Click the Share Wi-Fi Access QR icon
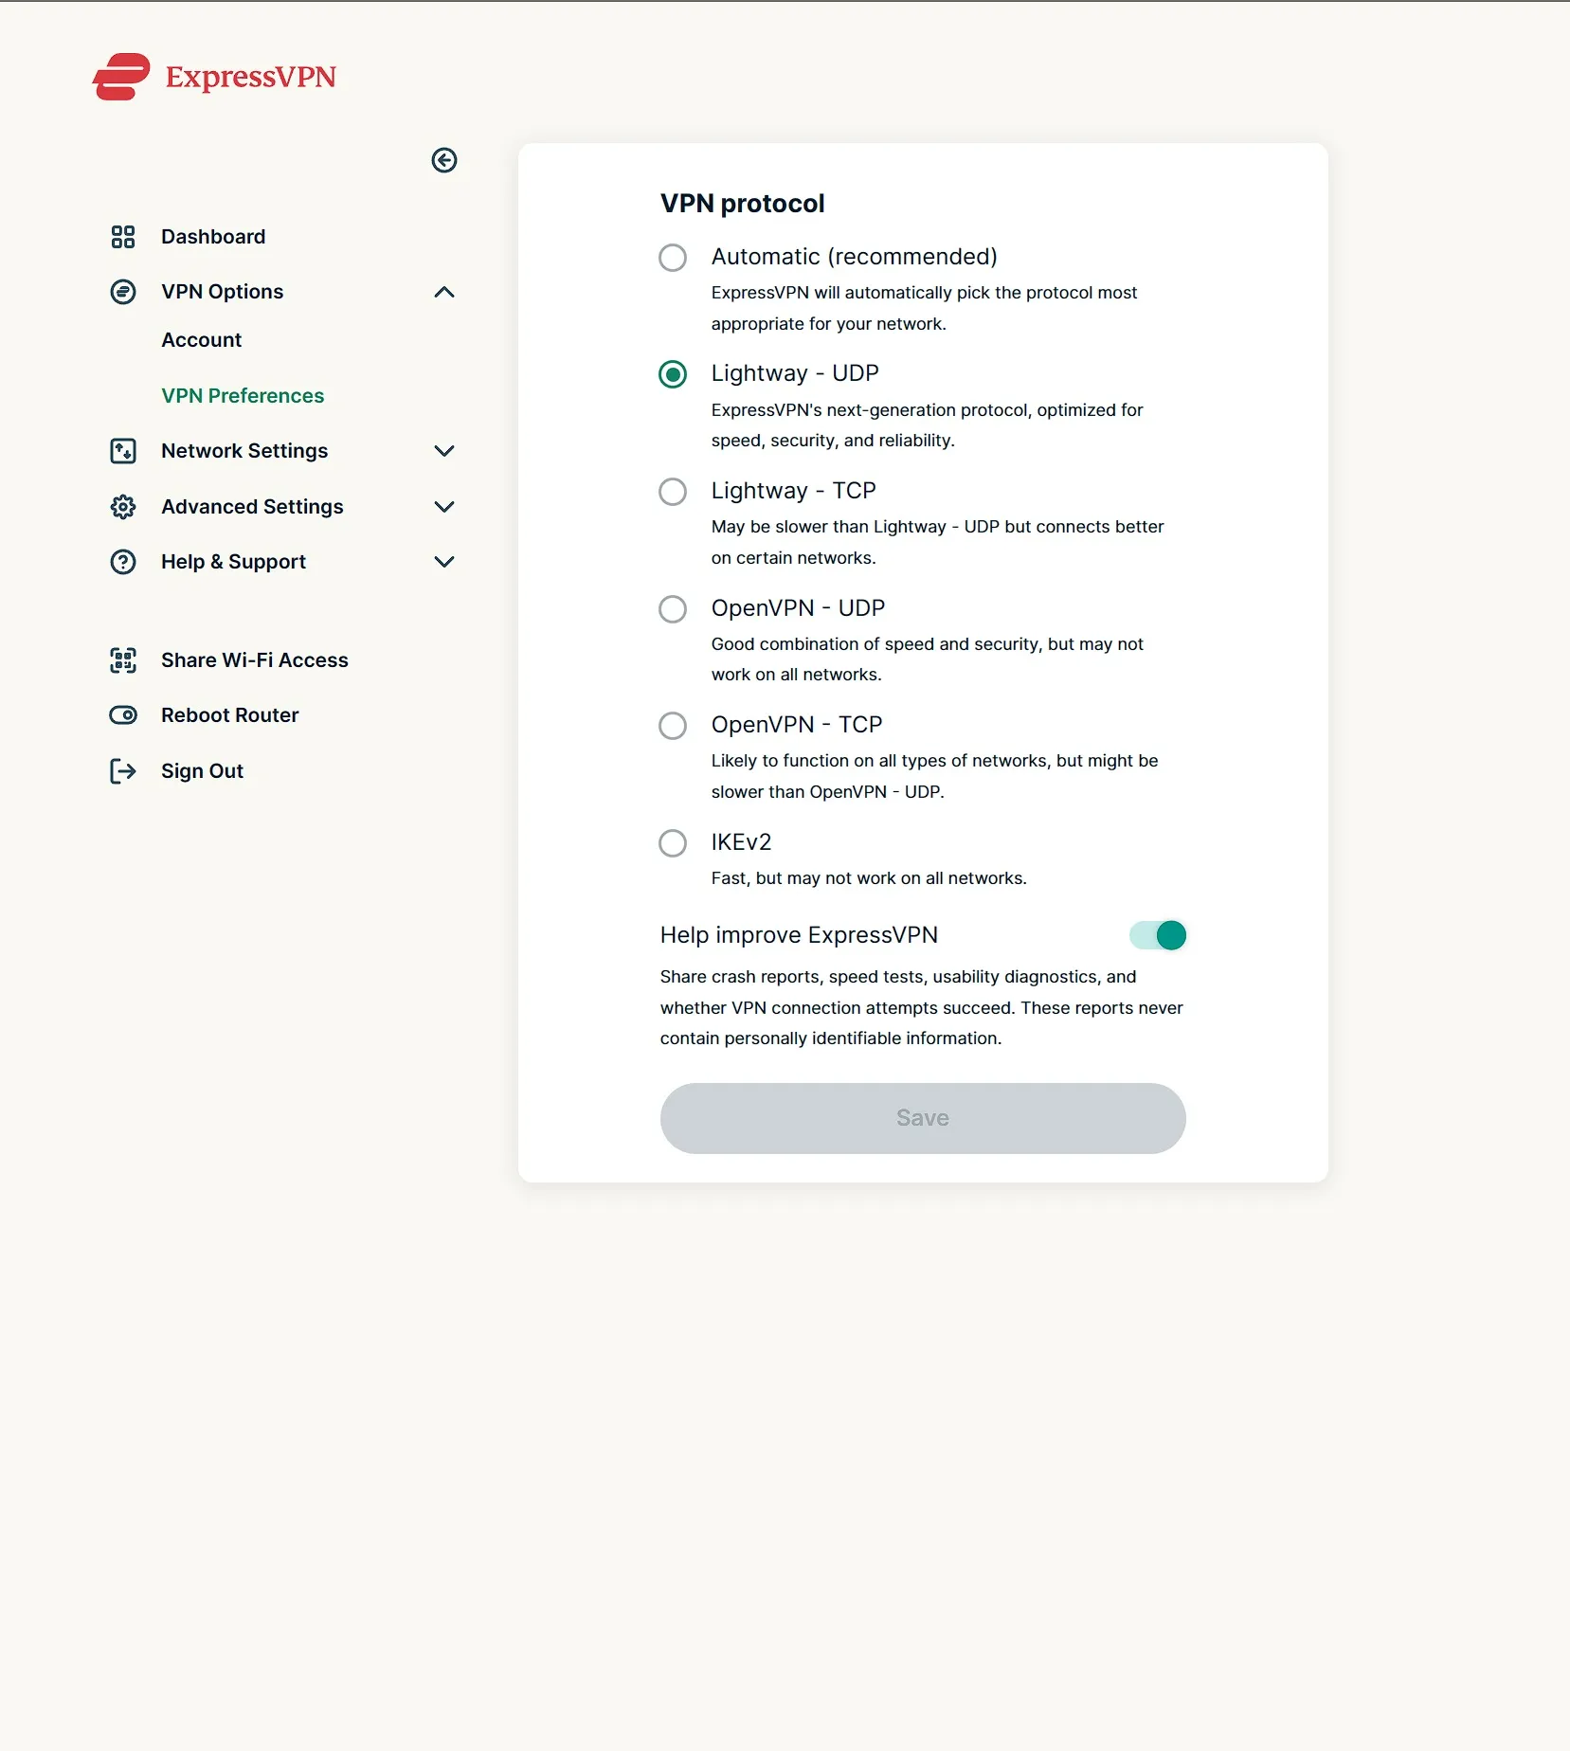 click(x=123, y=660)
